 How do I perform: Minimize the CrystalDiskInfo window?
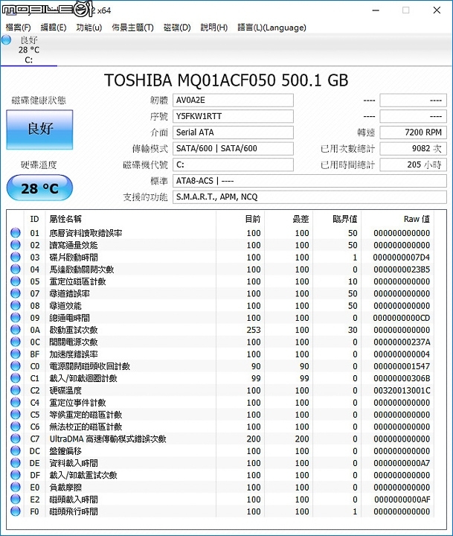coord(376,10)
